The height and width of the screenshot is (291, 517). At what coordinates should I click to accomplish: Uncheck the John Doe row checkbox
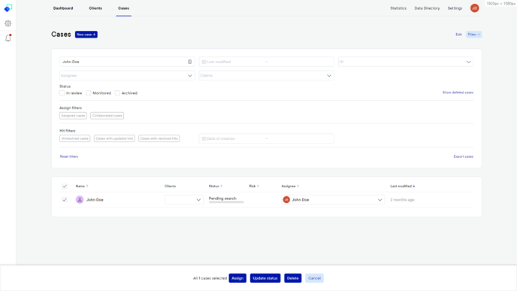point(65,199)
